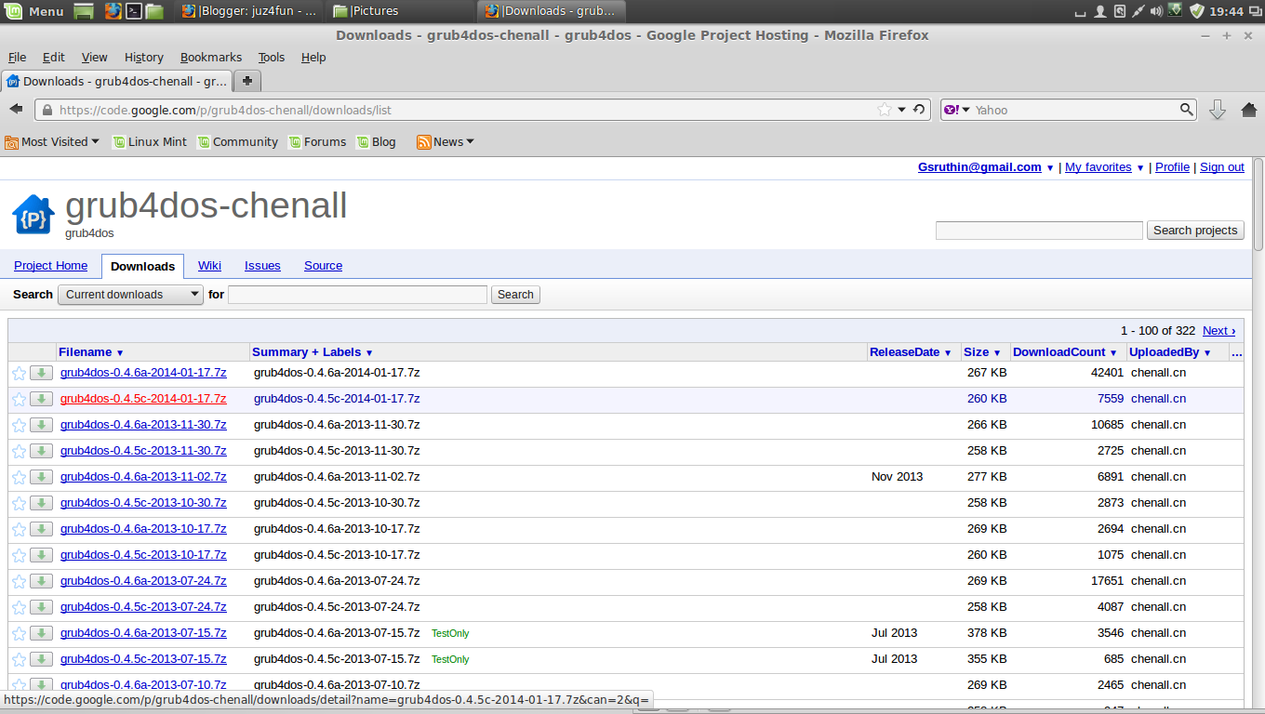Click the user account tray icon

coord(1100,11)
